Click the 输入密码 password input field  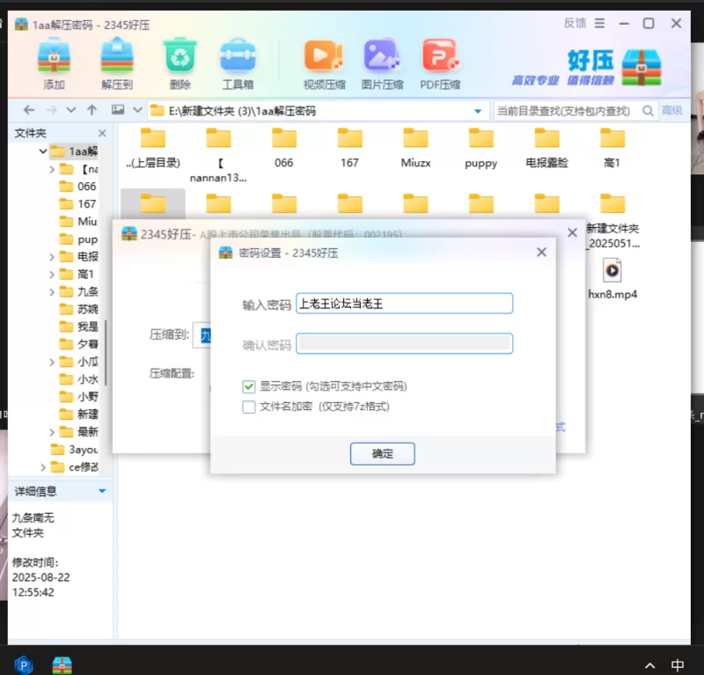pos(404,304)
